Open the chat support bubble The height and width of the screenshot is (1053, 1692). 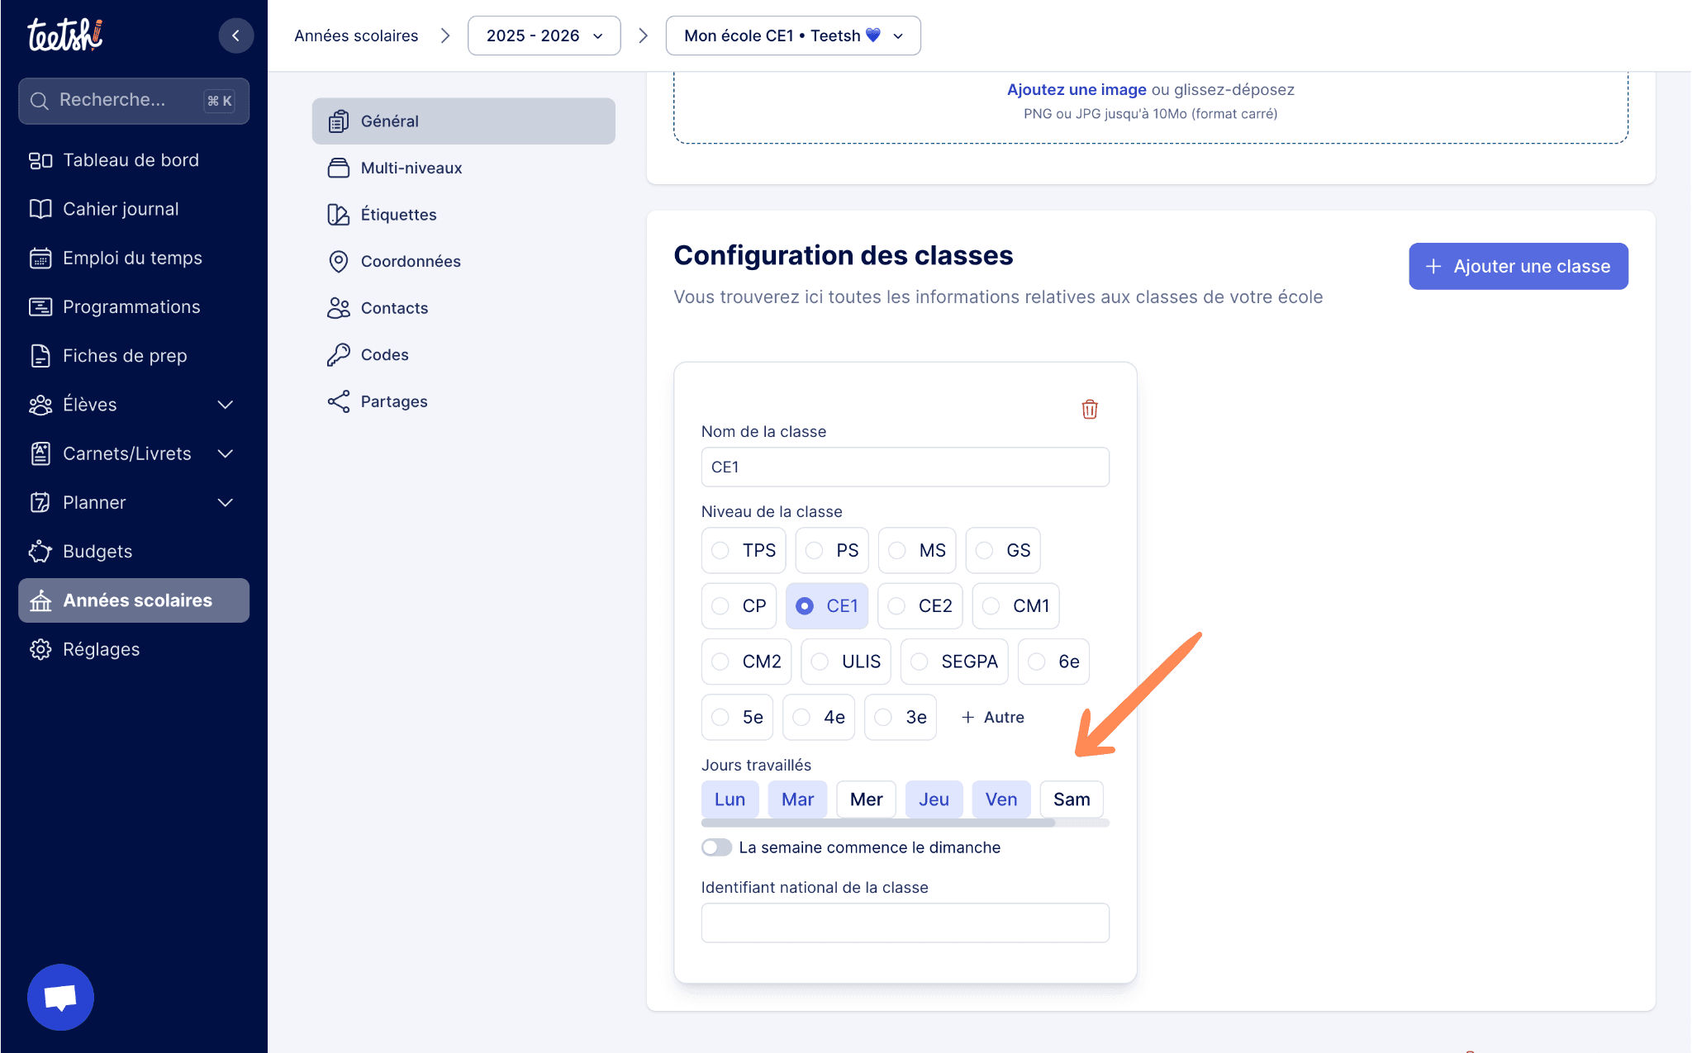tap(60, 997)
